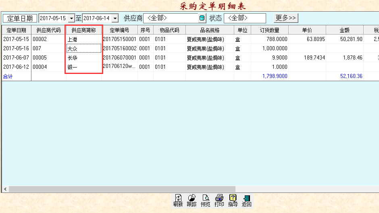Image resolution: width=379 pixels, height=213 pixels.
Task: Click the 供应商简称 column header
Action: pos(83,30)
